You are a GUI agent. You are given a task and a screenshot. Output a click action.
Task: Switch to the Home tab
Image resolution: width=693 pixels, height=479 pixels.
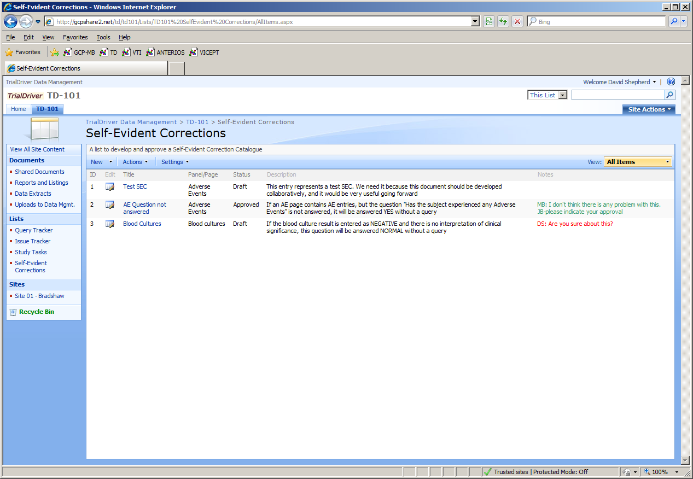(19, 109)
